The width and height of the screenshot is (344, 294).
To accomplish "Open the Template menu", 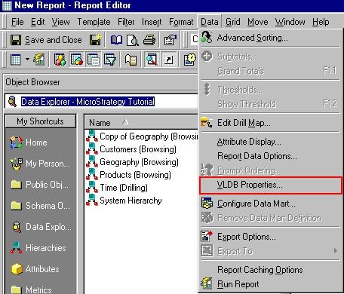I will tap(94, 22).
